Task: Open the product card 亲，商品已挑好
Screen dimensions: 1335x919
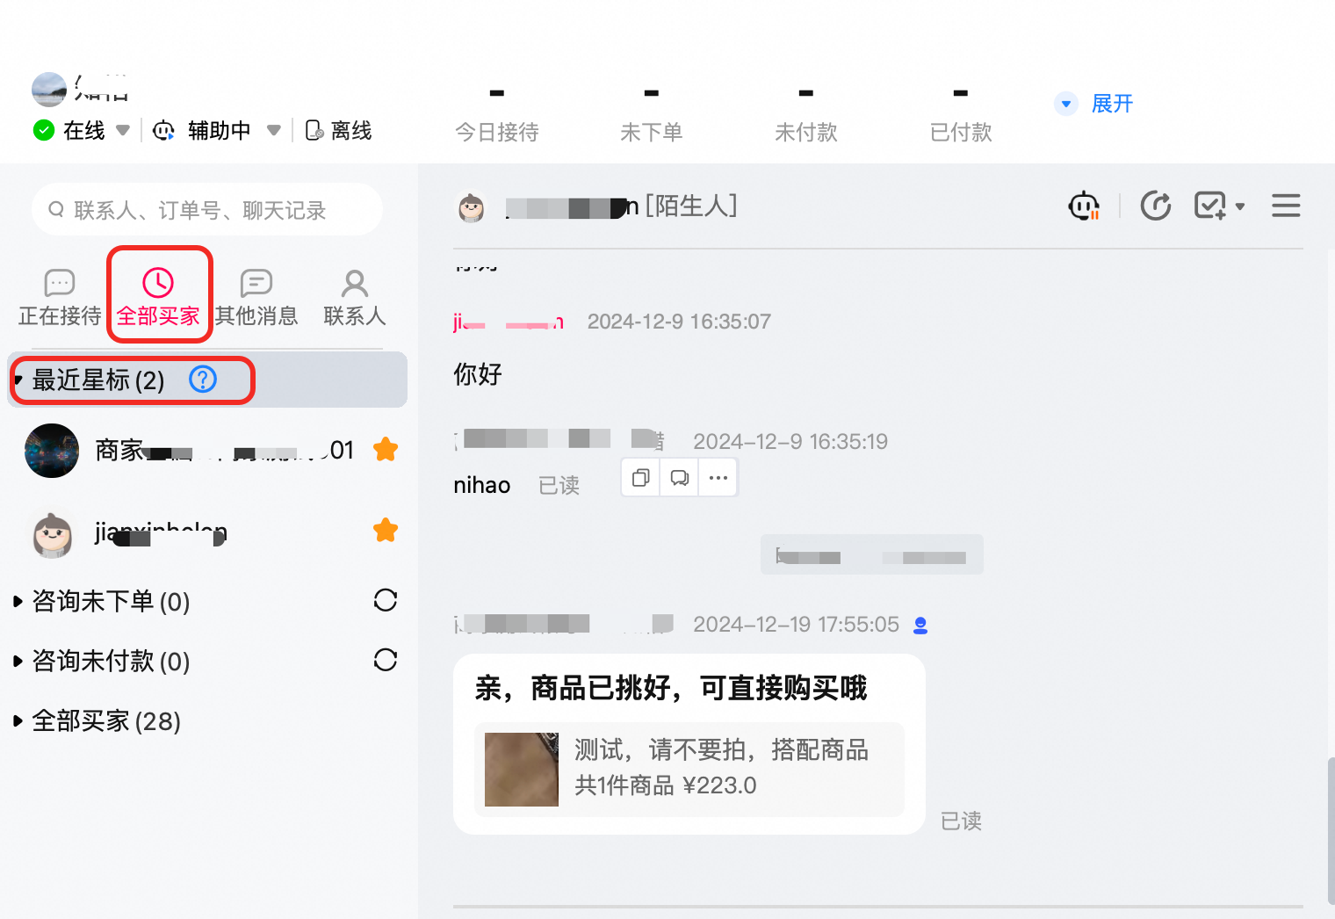Action: (689, 744)
